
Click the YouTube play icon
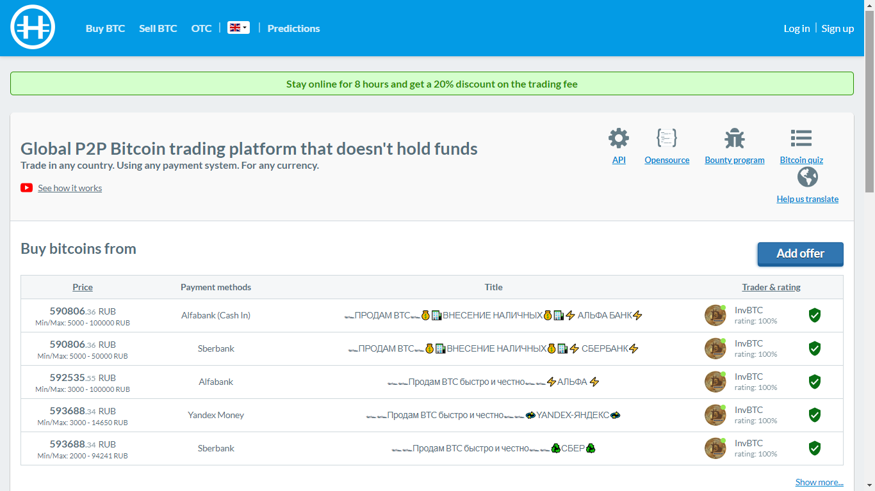pyautogui.click(x=26, y=188)
